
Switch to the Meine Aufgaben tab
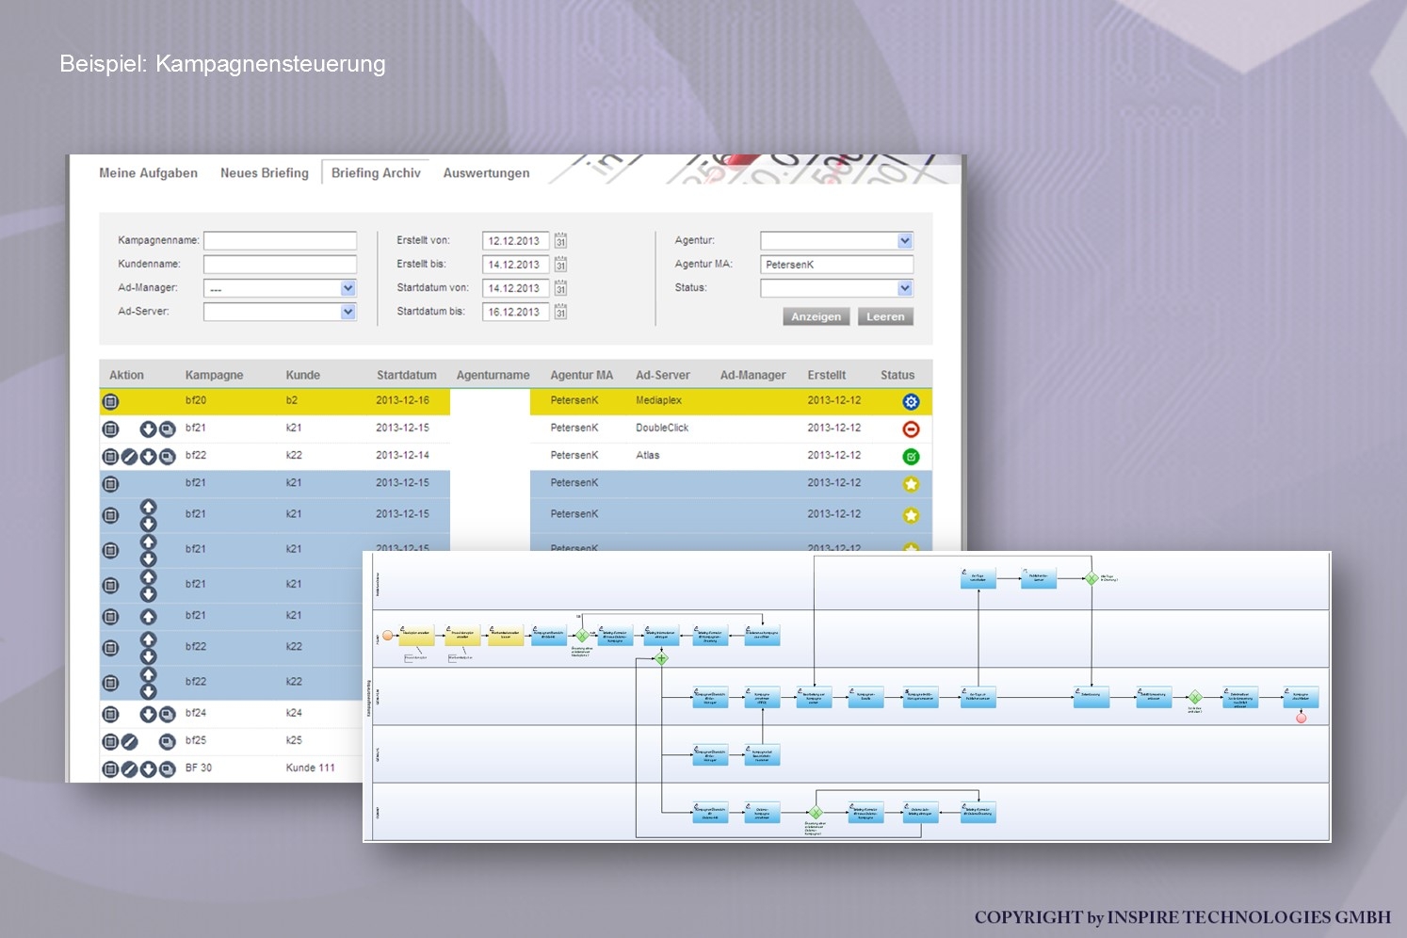(149, 173)
